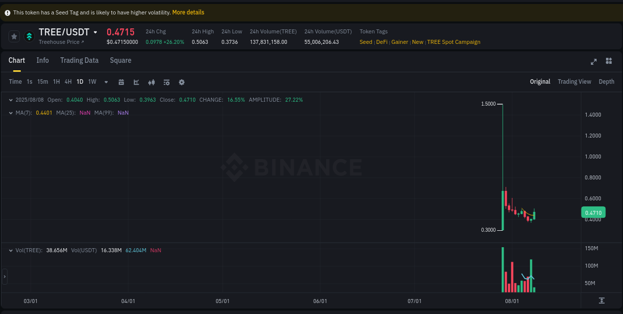Switch chart mode to Trading View
The width and height of the screenshot is (623, 314).
click(x=574, y=81)
